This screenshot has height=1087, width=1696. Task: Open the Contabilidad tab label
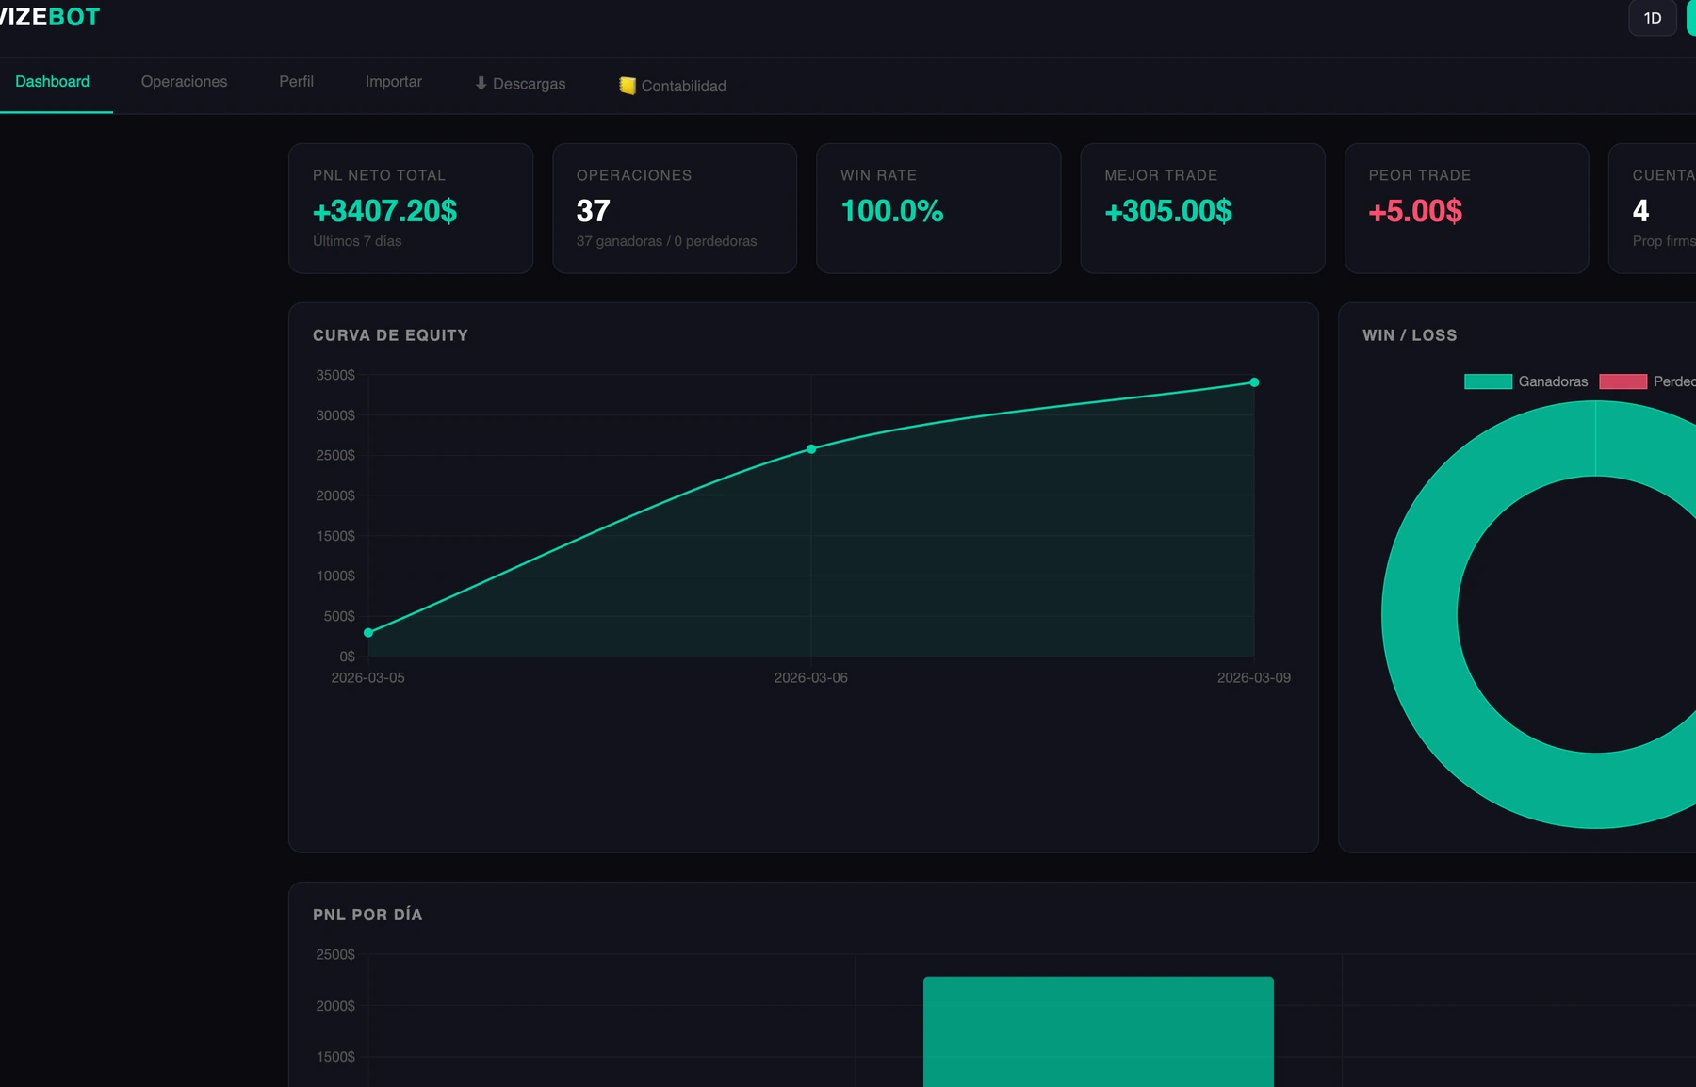tap(684, 86)
